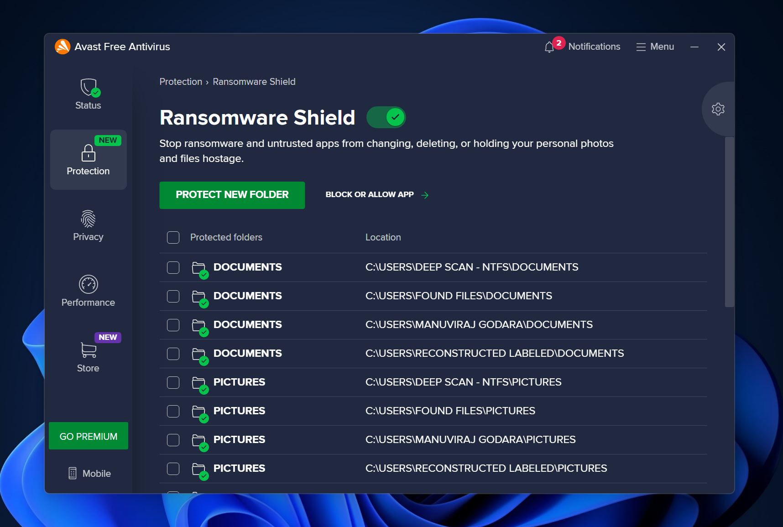Click arrow beside Block or Allow App

coord(425,195)
